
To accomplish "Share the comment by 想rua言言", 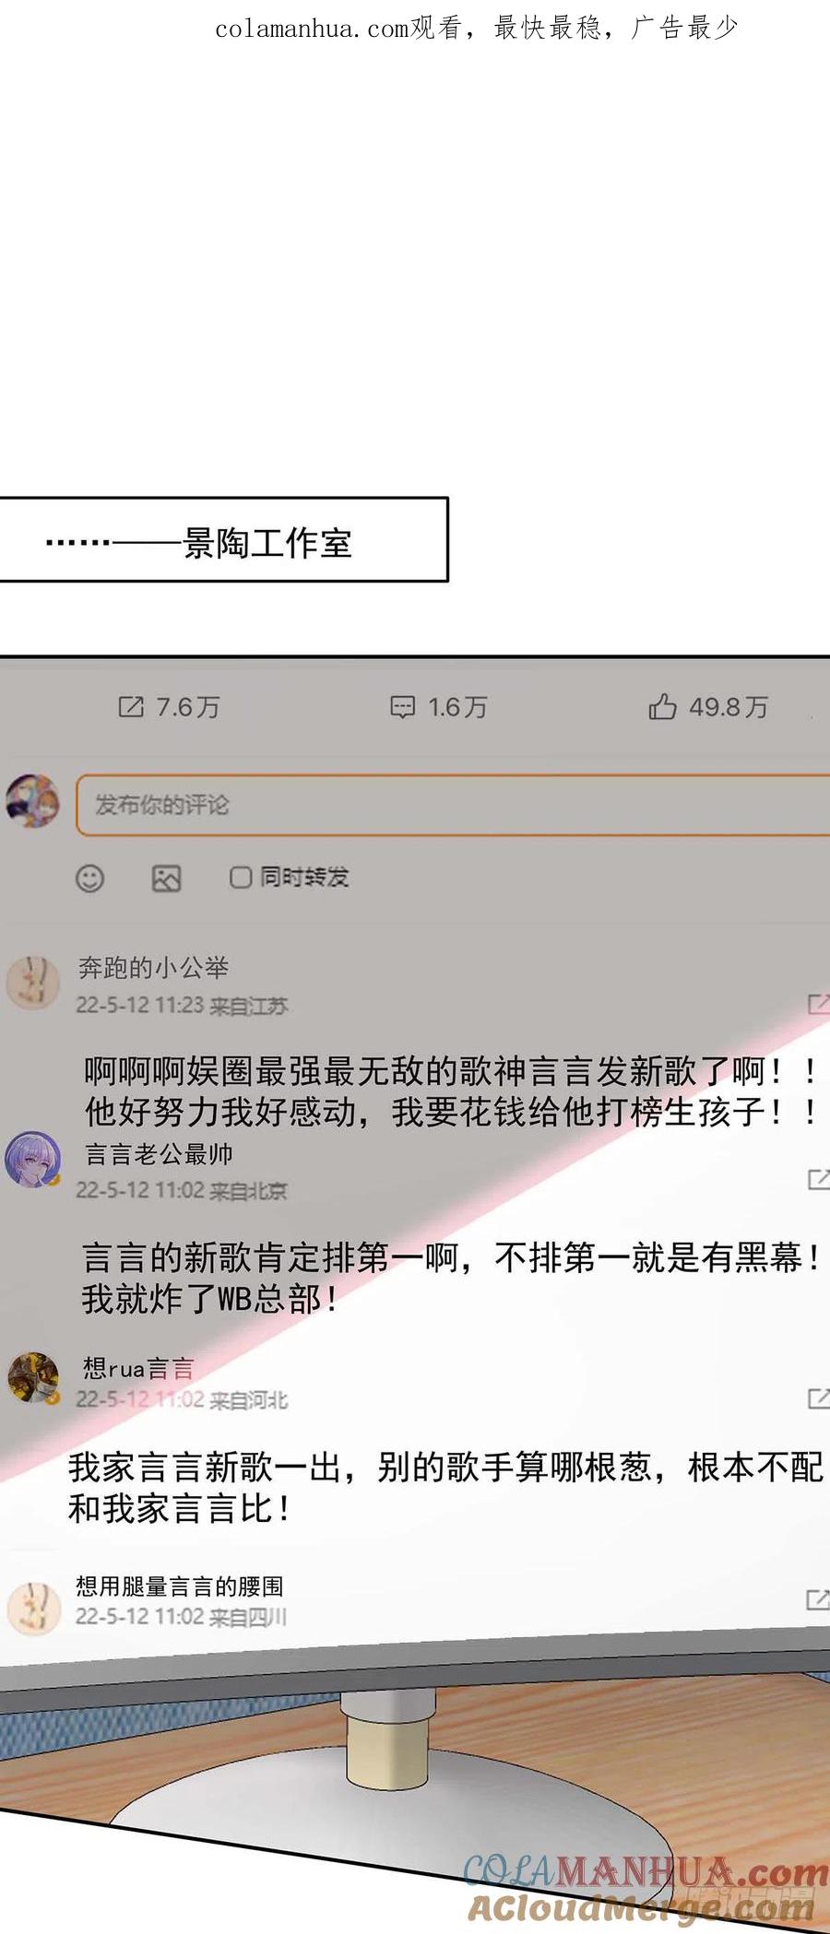I will click(x=818, y=1398).
